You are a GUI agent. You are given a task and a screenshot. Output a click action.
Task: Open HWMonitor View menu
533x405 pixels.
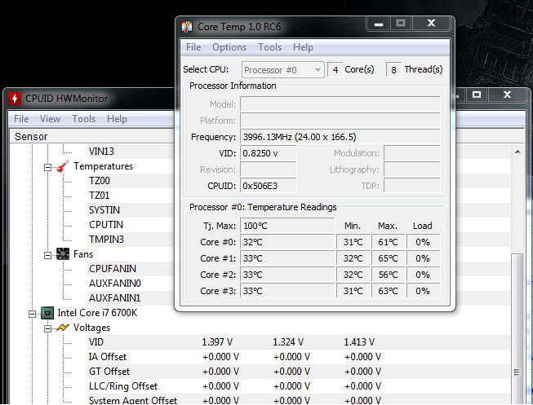50,119
